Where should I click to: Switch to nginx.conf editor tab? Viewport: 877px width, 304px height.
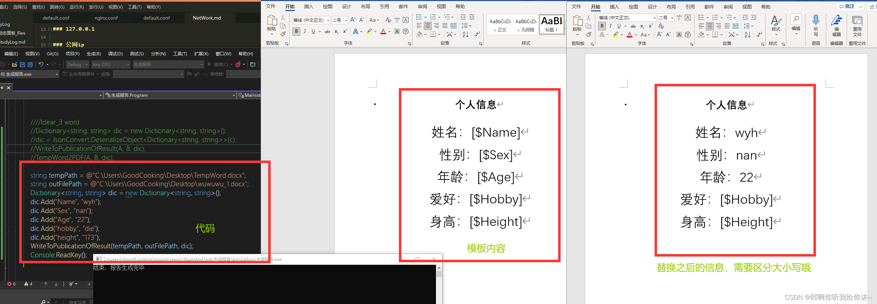106,18
